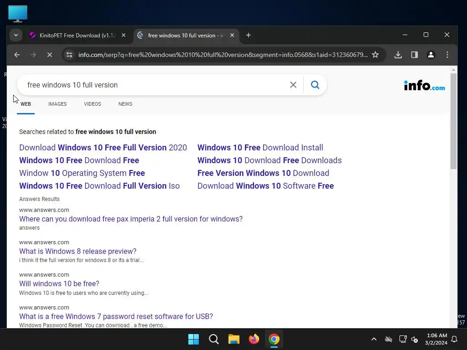Click the forward navigation arrow
This screenshot has height=350, width=467.
click(x=33, y=55)
